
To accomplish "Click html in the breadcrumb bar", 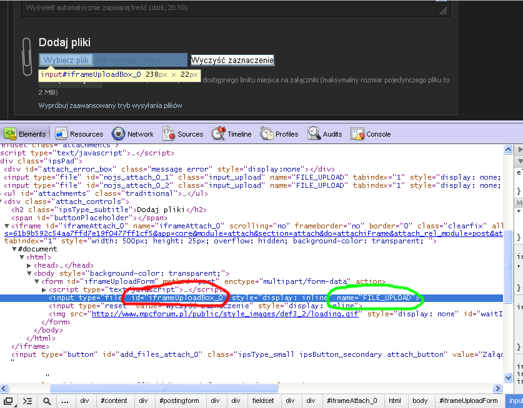I will (x=394, y=401).
